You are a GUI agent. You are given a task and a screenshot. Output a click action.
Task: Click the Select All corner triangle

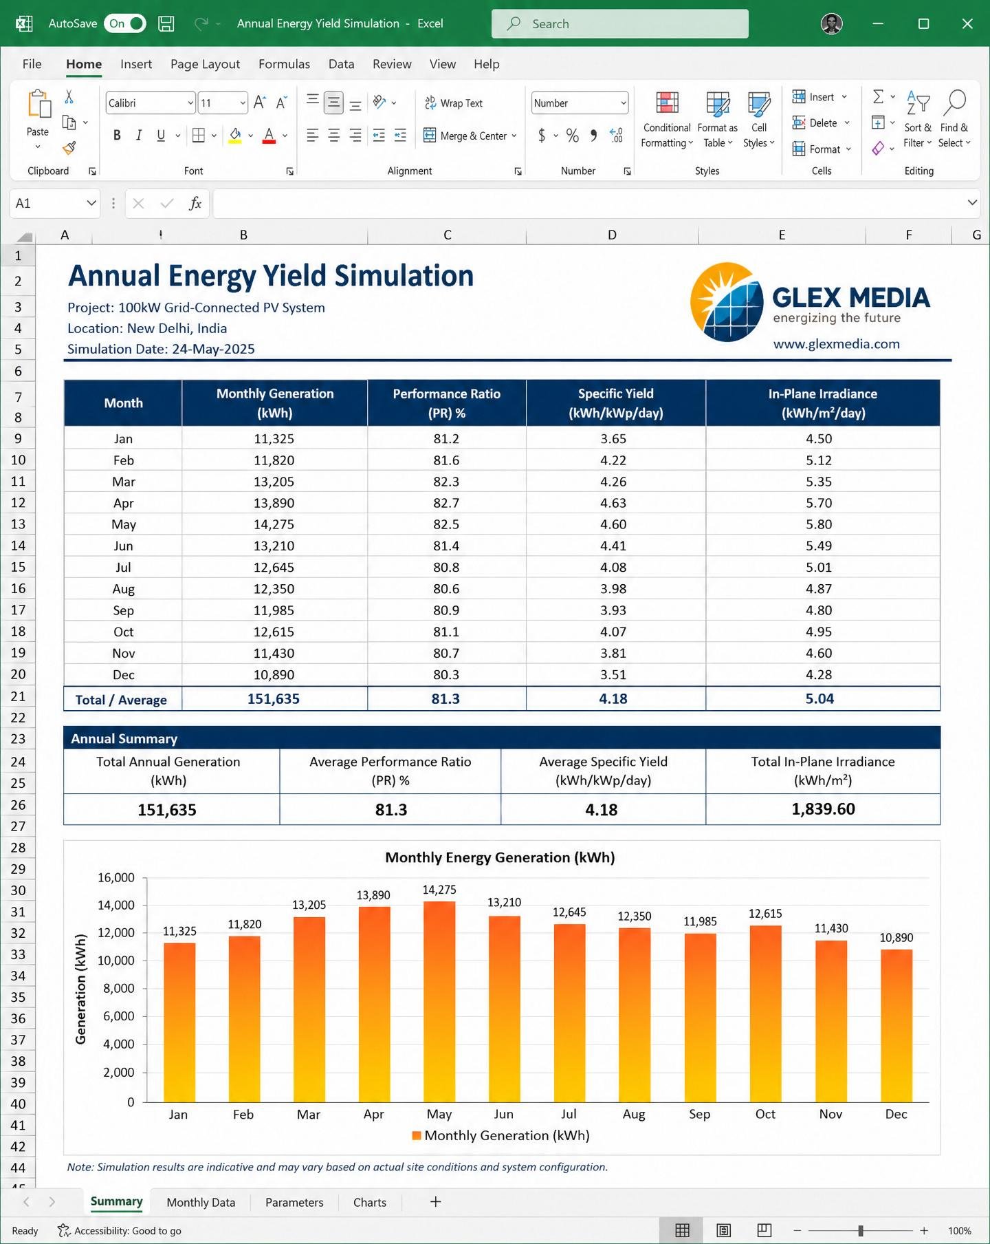(x=25, y=236)
